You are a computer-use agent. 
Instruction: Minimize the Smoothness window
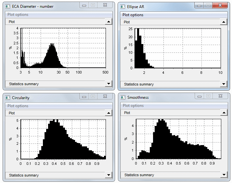coord(200,96)
